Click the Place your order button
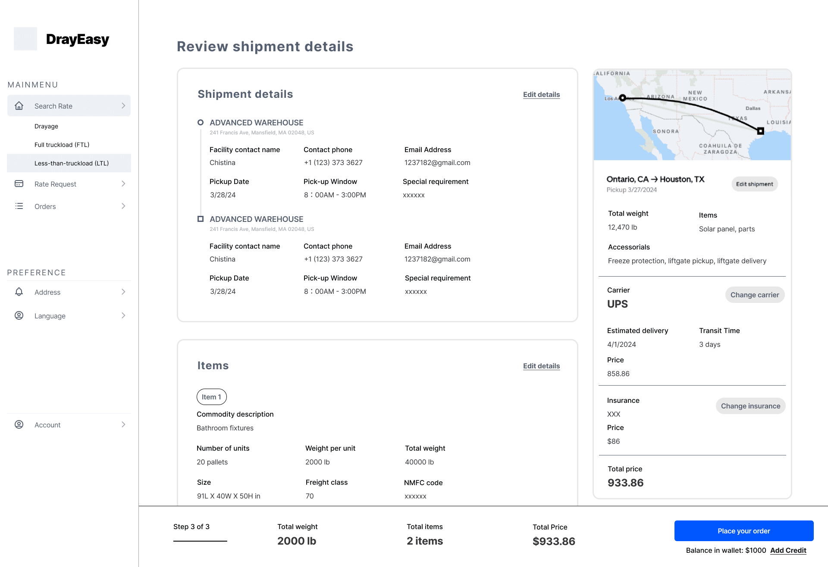This screenshot has height=567, width=828. point(743,531)
